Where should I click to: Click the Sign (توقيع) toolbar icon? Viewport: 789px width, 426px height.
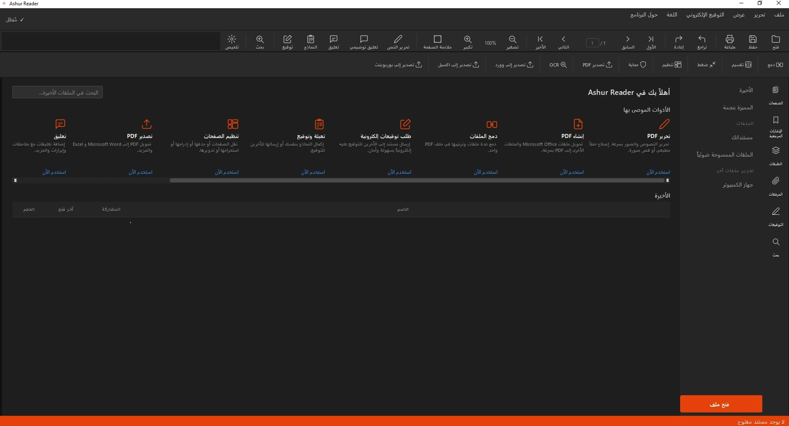[x=287, y=39]
